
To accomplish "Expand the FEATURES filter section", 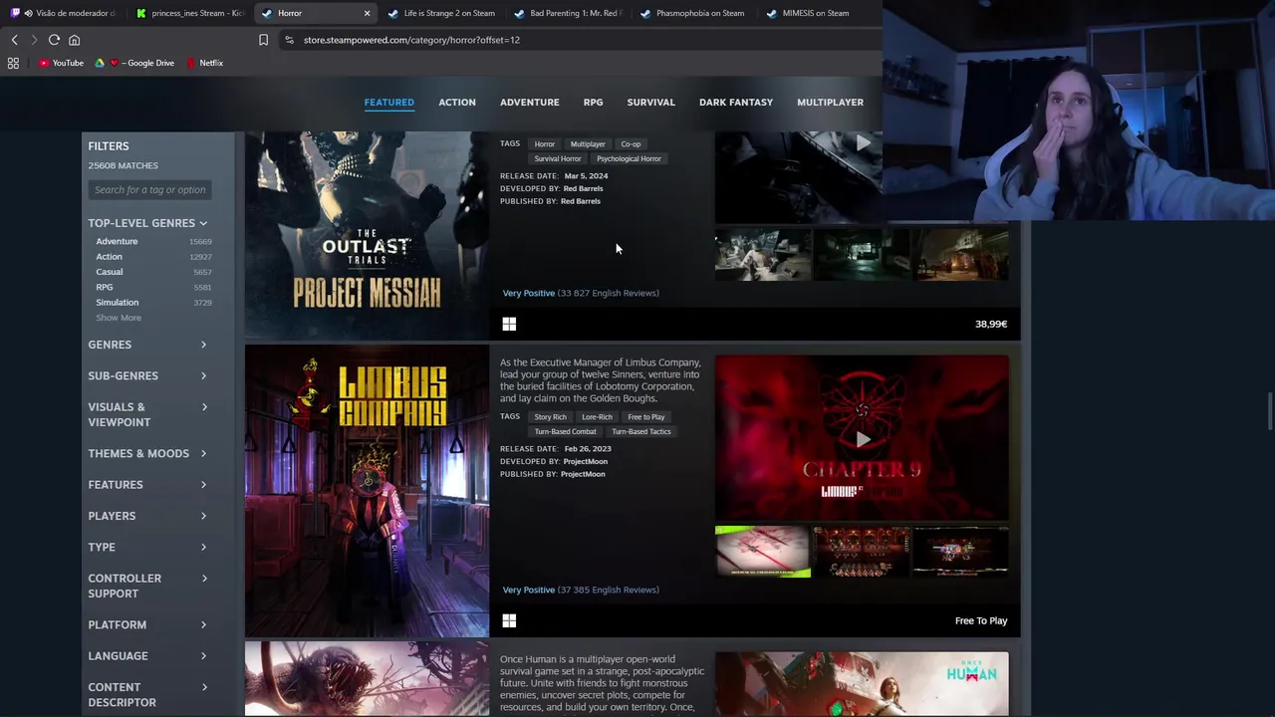I will coord(147,484).
